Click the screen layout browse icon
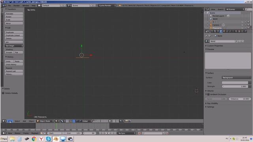This screenshot has height=142, width=253. click(40, 6)
